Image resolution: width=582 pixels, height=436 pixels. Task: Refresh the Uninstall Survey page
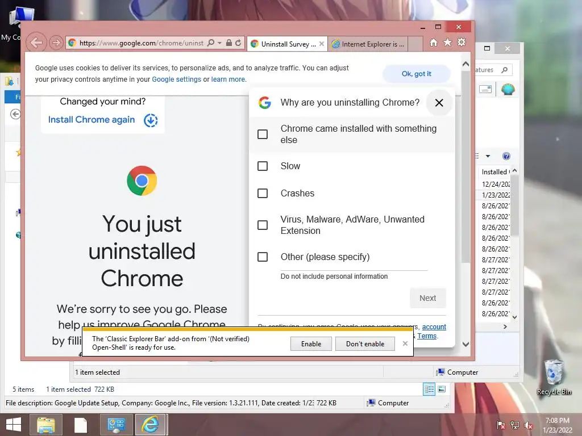(238, 43)
